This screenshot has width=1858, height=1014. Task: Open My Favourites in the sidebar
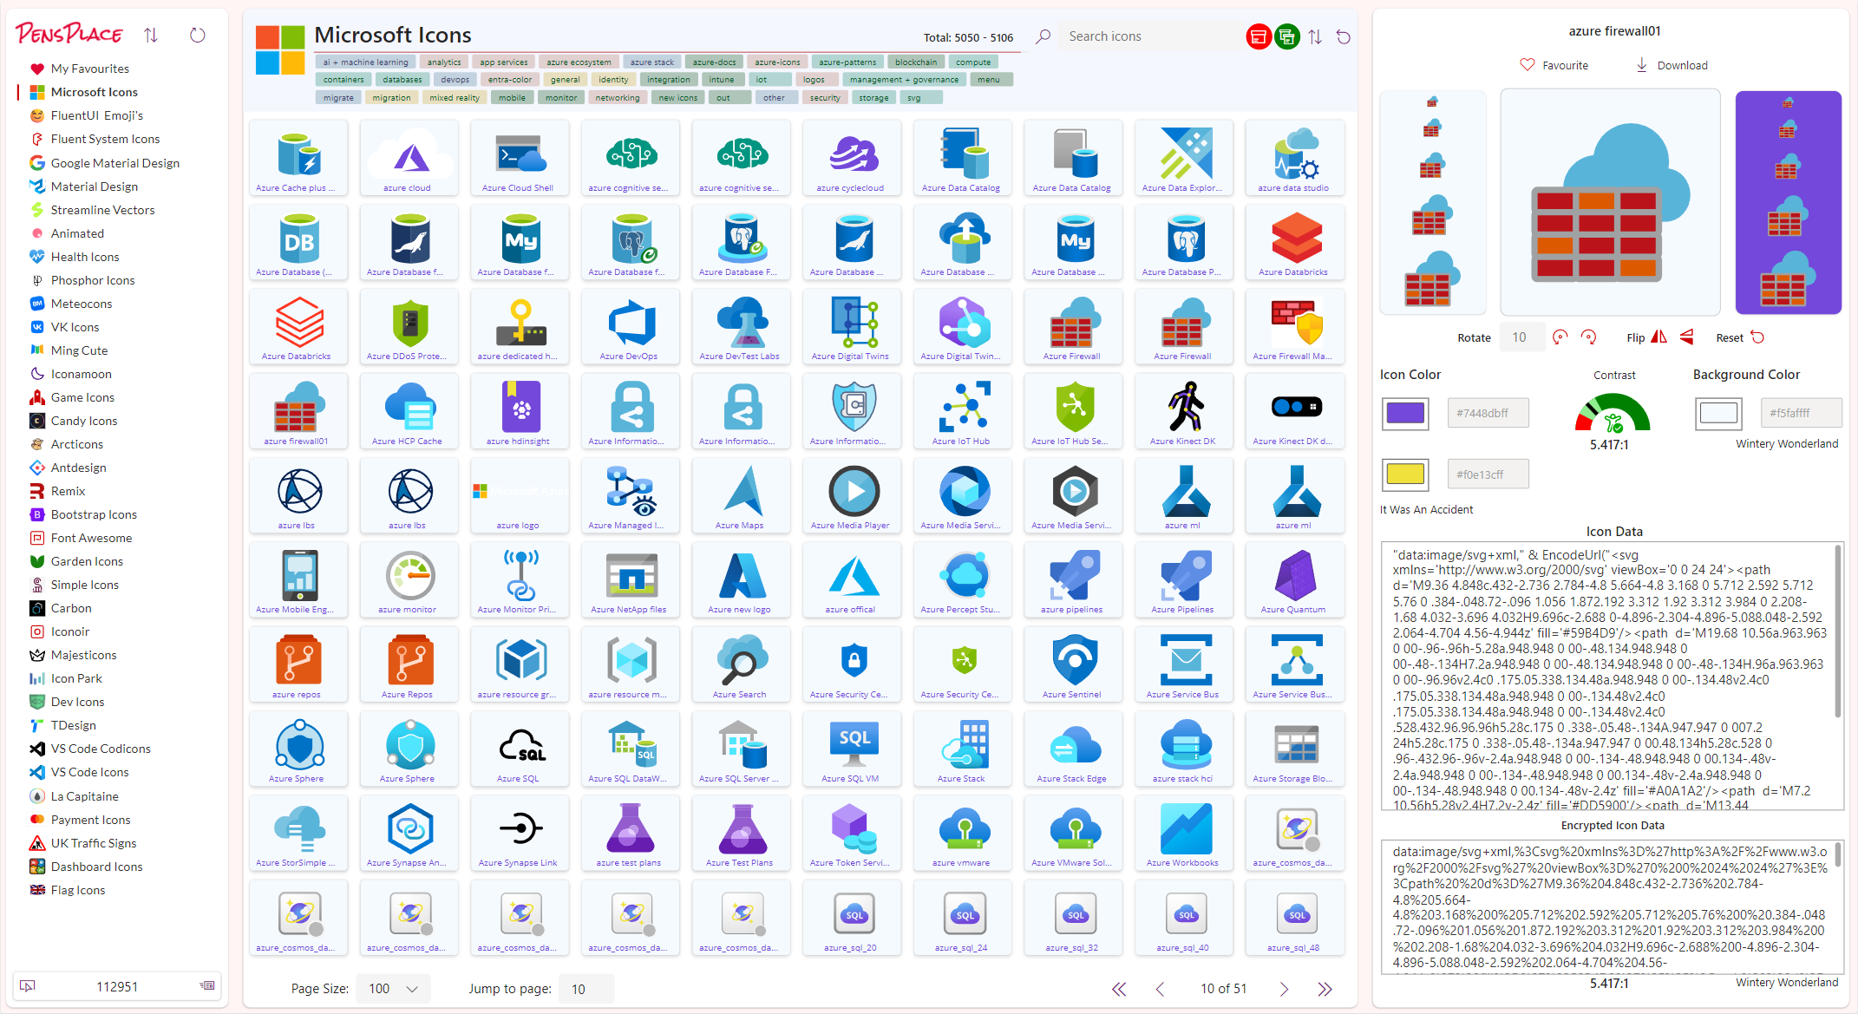click(89, 69)
